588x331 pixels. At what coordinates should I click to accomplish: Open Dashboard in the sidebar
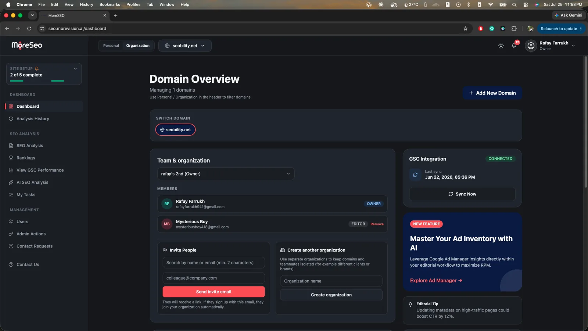point(44,106)
